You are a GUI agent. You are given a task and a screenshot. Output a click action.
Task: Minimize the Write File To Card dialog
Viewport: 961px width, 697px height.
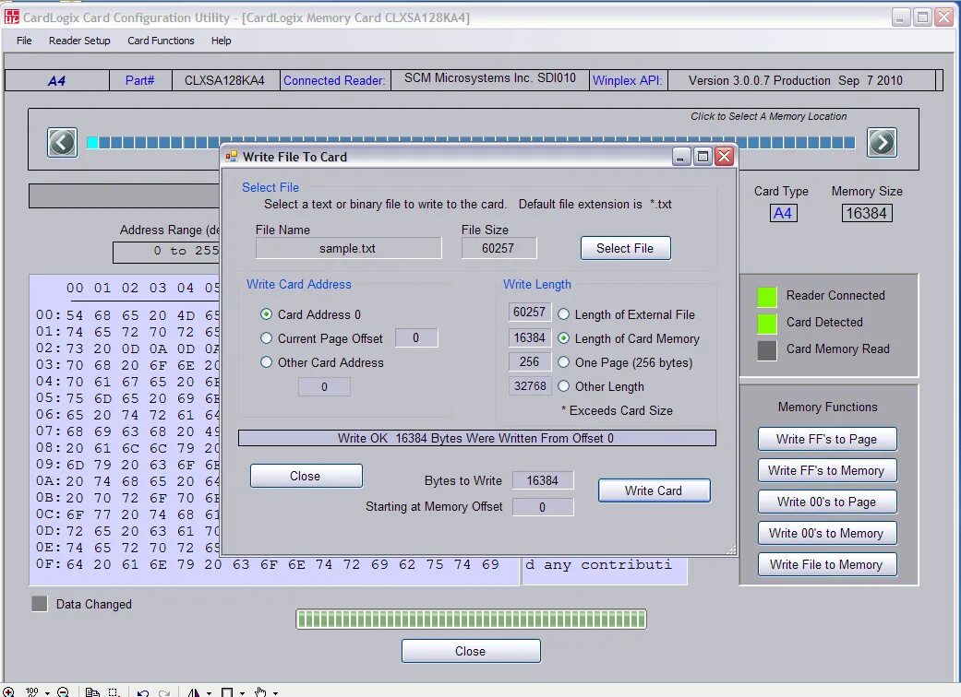click(x=681, y=157)
